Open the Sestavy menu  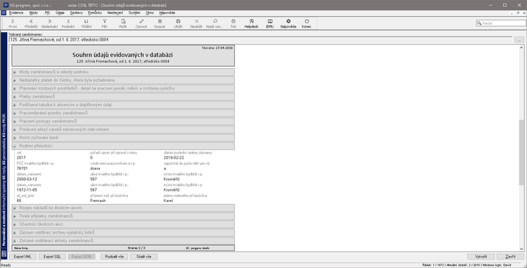coord(77,13)
